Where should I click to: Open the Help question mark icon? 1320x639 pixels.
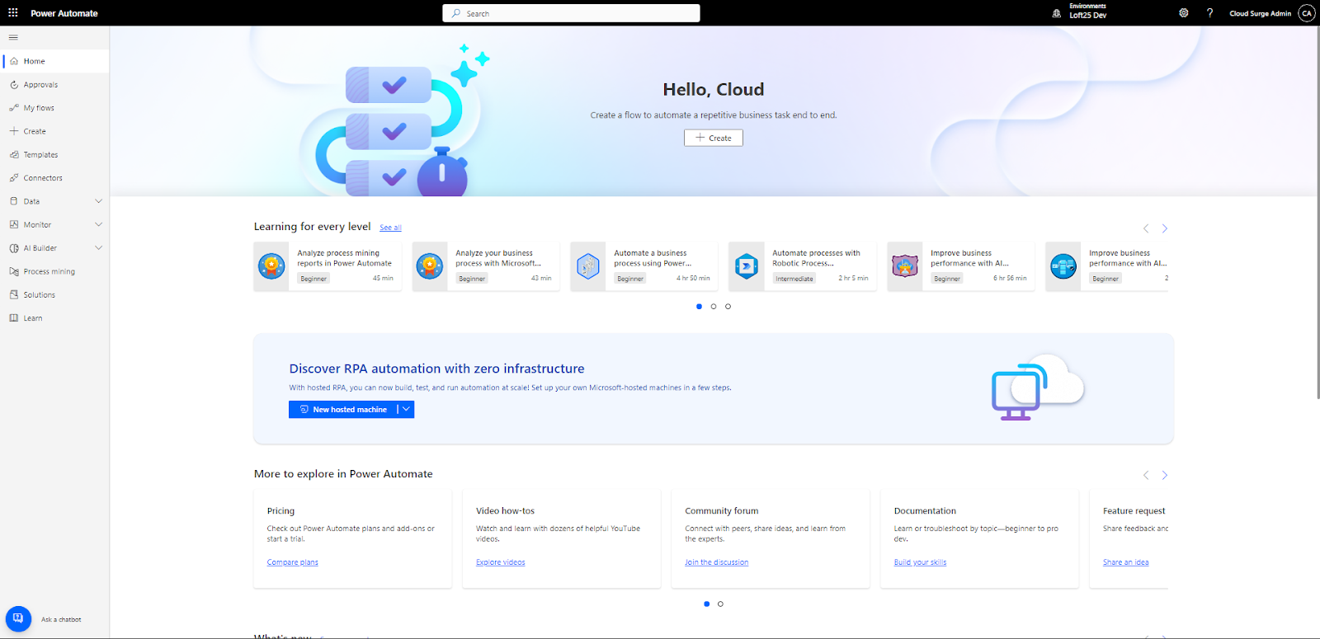[1209, 13]
